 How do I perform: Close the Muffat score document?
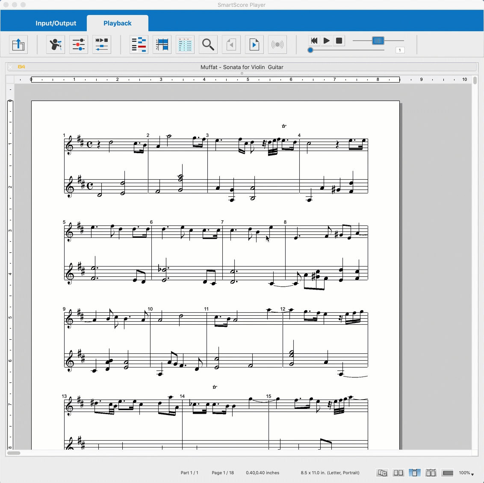10,67
